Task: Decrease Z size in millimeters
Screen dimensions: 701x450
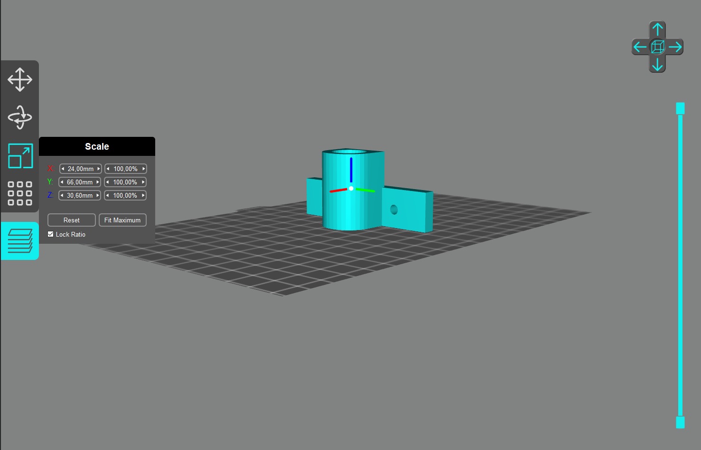Action: pyautogui.click(x=62, y=195)
